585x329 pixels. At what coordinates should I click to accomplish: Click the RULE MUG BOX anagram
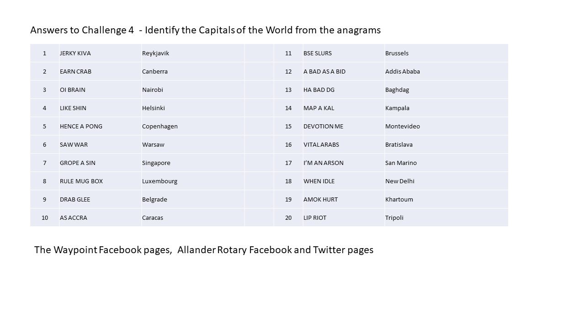tap(81, 181)
